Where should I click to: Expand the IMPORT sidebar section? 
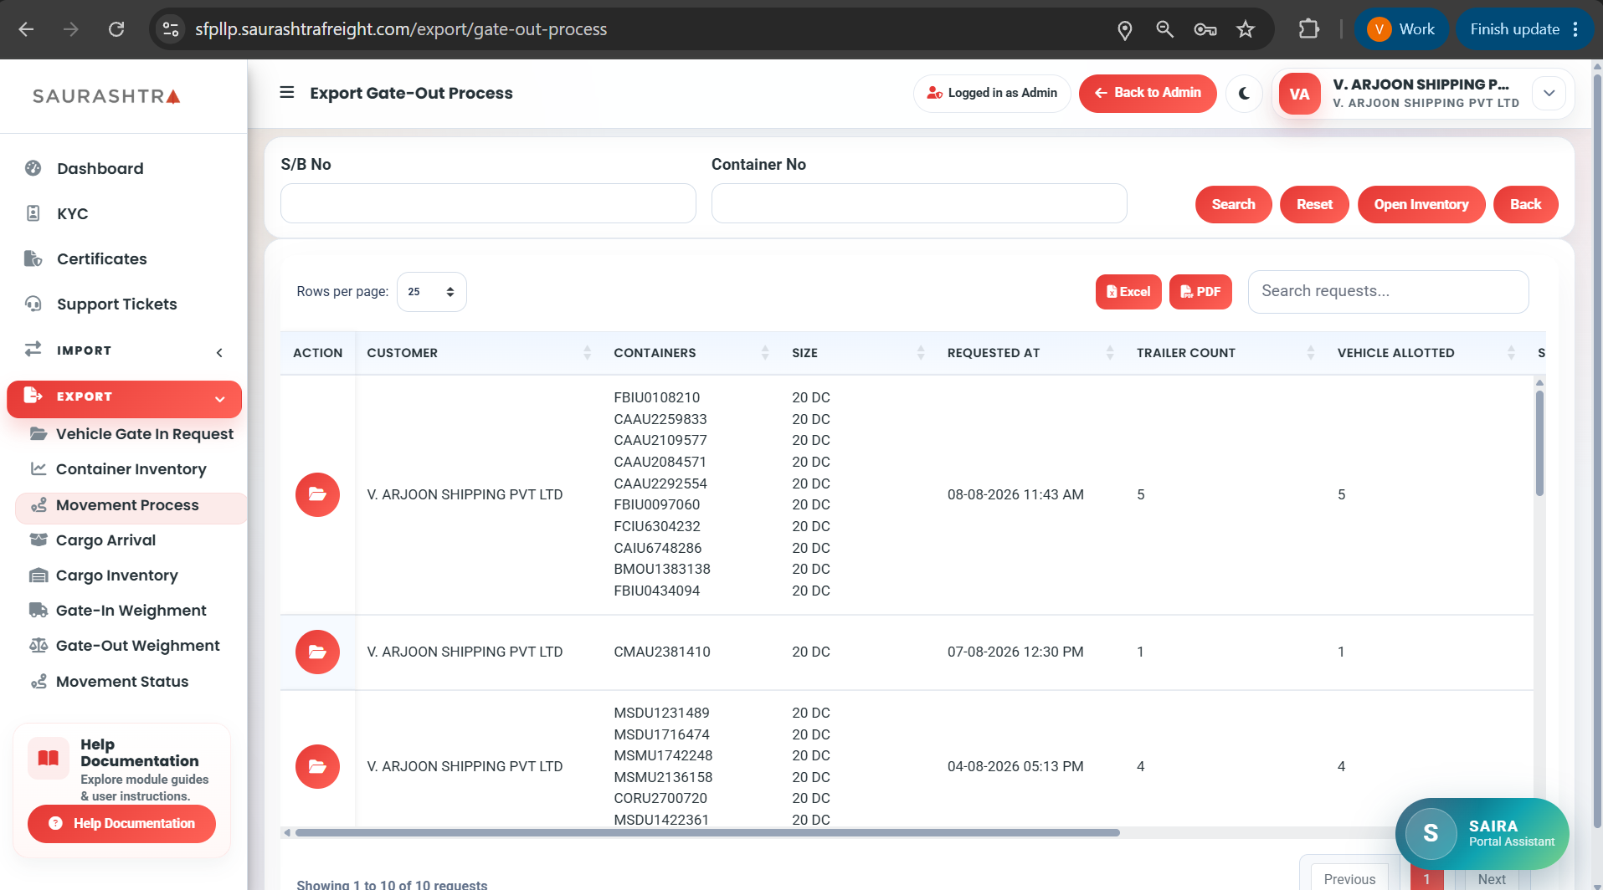[x=124, y=350]
